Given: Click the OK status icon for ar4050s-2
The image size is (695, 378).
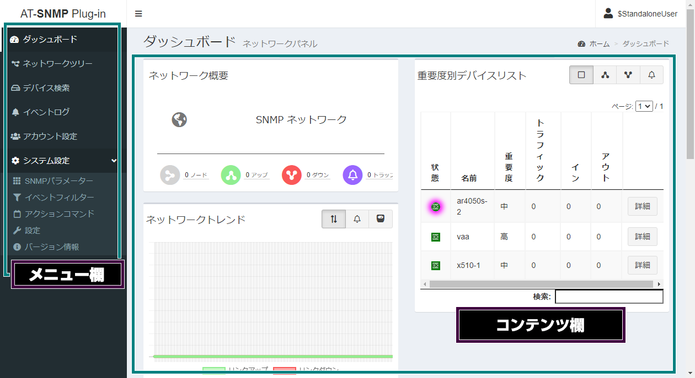Looking at the screenshot, I should point(436,206).
